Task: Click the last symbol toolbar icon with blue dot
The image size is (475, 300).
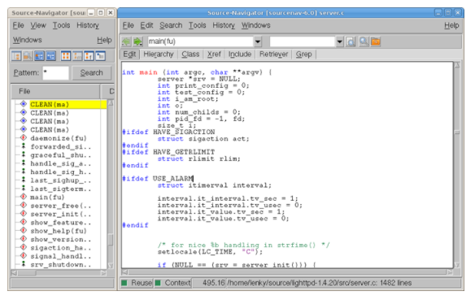Action: point(101,56)
